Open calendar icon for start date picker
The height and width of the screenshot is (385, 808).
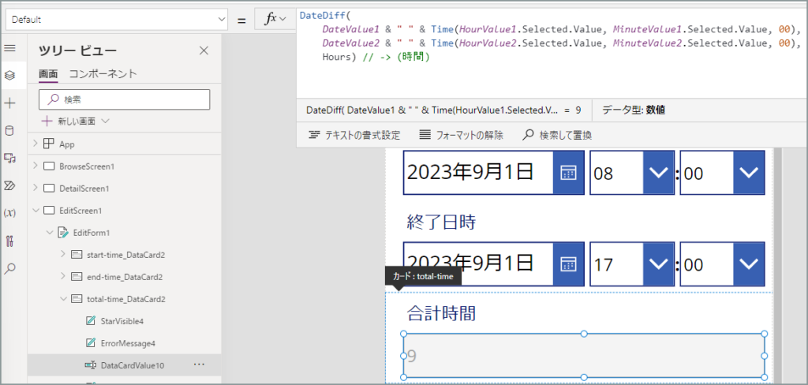[568, 173]
